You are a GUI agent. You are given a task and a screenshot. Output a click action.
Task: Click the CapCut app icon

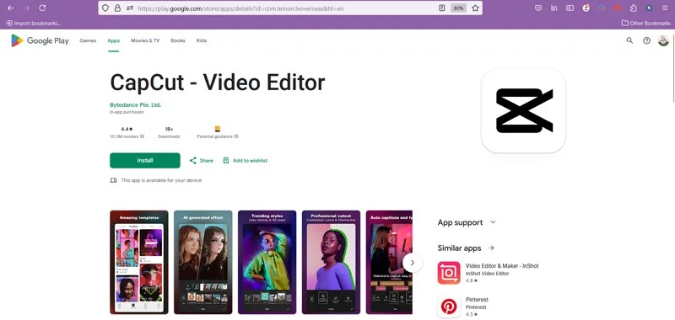[x=523, y=110]
